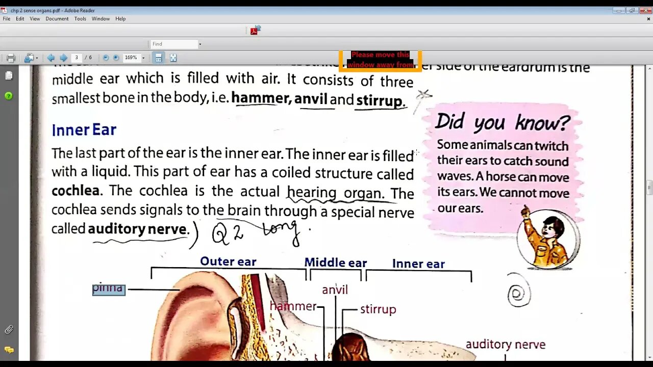Click the highlighted word pinna label
653x367 pixels.
click(x=109, y=289)
